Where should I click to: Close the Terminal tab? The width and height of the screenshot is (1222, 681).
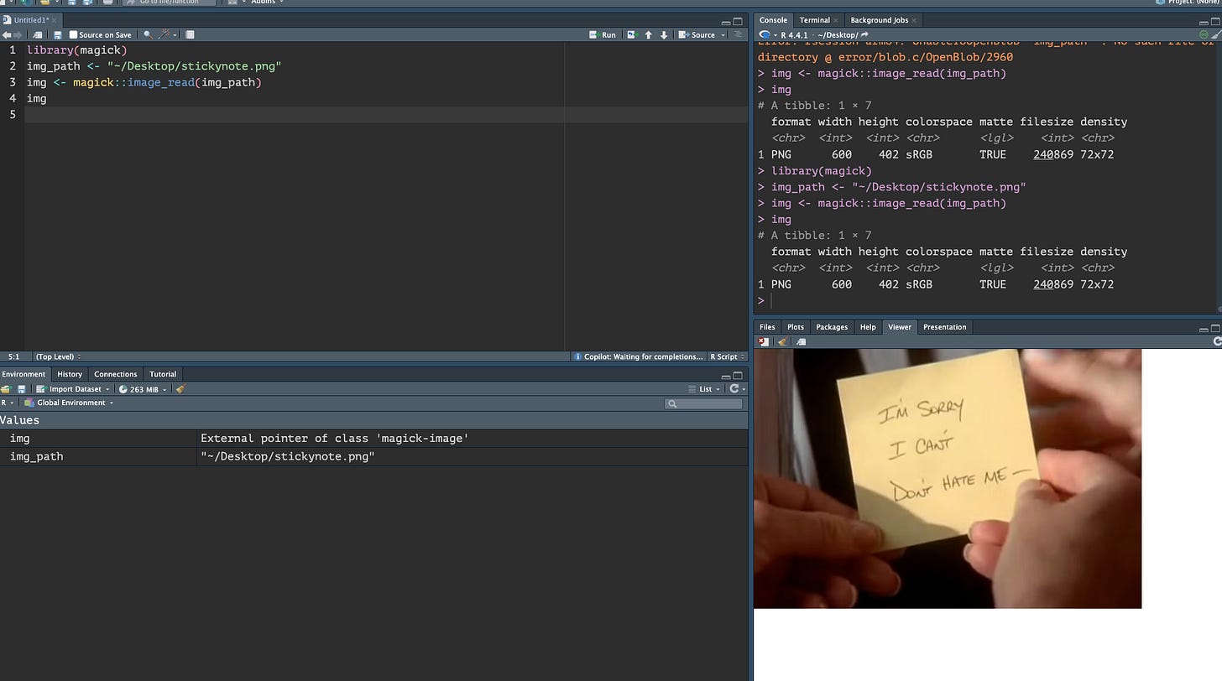tap(836, 20)
